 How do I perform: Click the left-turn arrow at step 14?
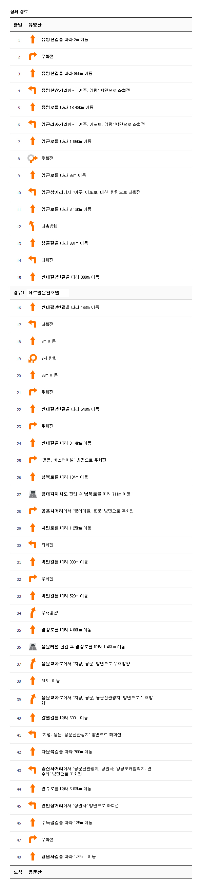33,260
